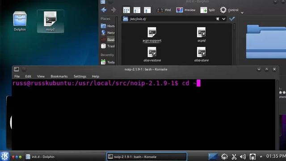Select the alsa-restore file

pos(152,55)
